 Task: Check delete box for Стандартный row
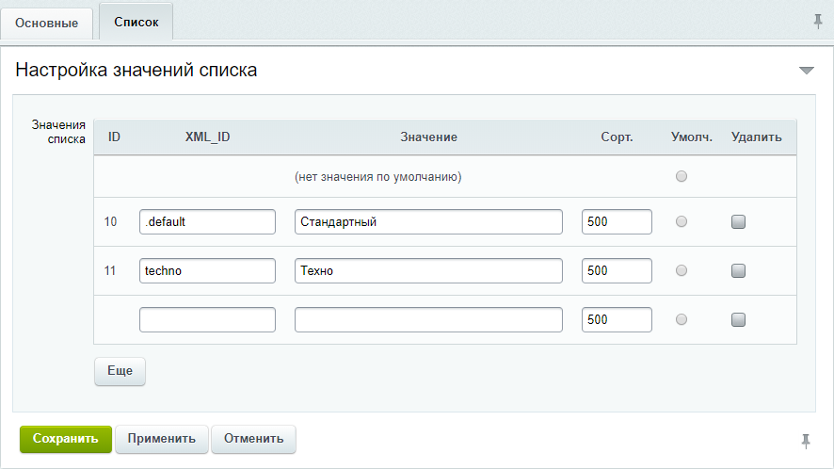[738, 221]
